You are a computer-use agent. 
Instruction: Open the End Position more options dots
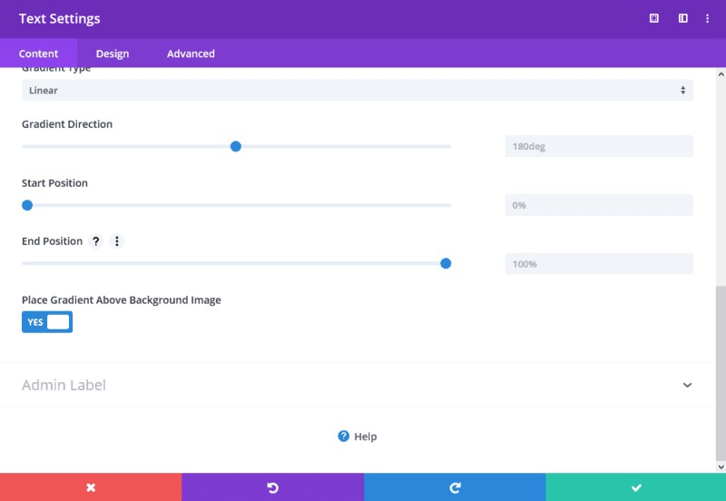117,241
